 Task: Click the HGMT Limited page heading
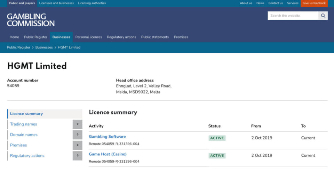point(37,66)
